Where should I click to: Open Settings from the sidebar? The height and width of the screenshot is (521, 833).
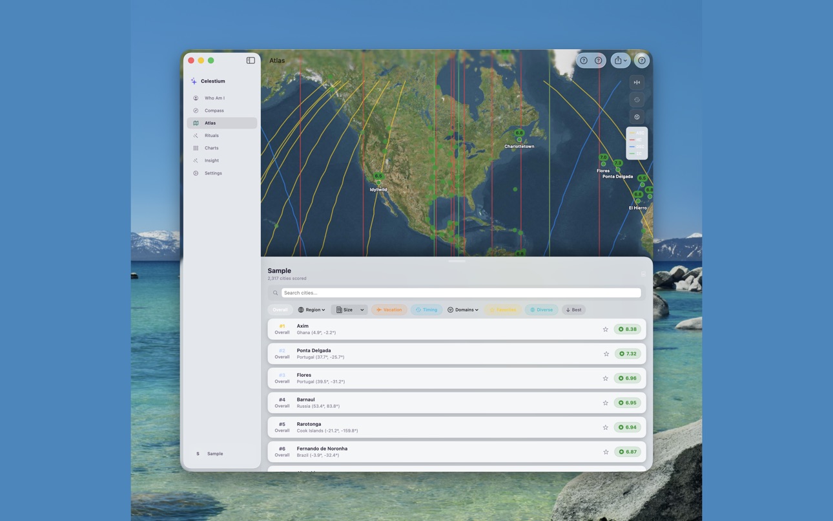(221, 173)
